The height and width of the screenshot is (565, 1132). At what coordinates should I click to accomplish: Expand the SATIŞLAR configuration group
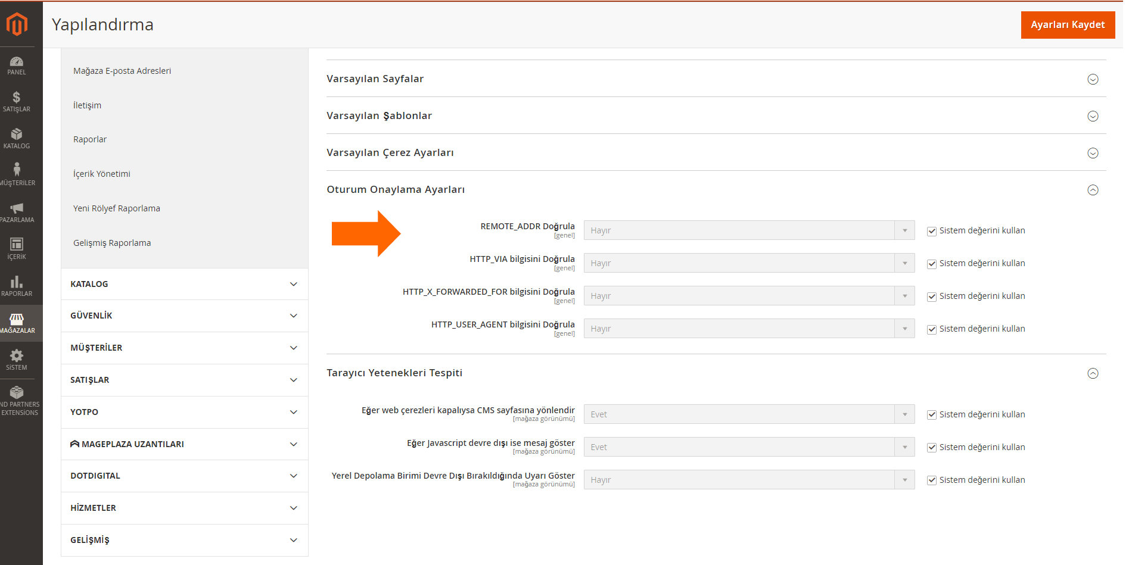pyautogui.click(x=185, y=380)
